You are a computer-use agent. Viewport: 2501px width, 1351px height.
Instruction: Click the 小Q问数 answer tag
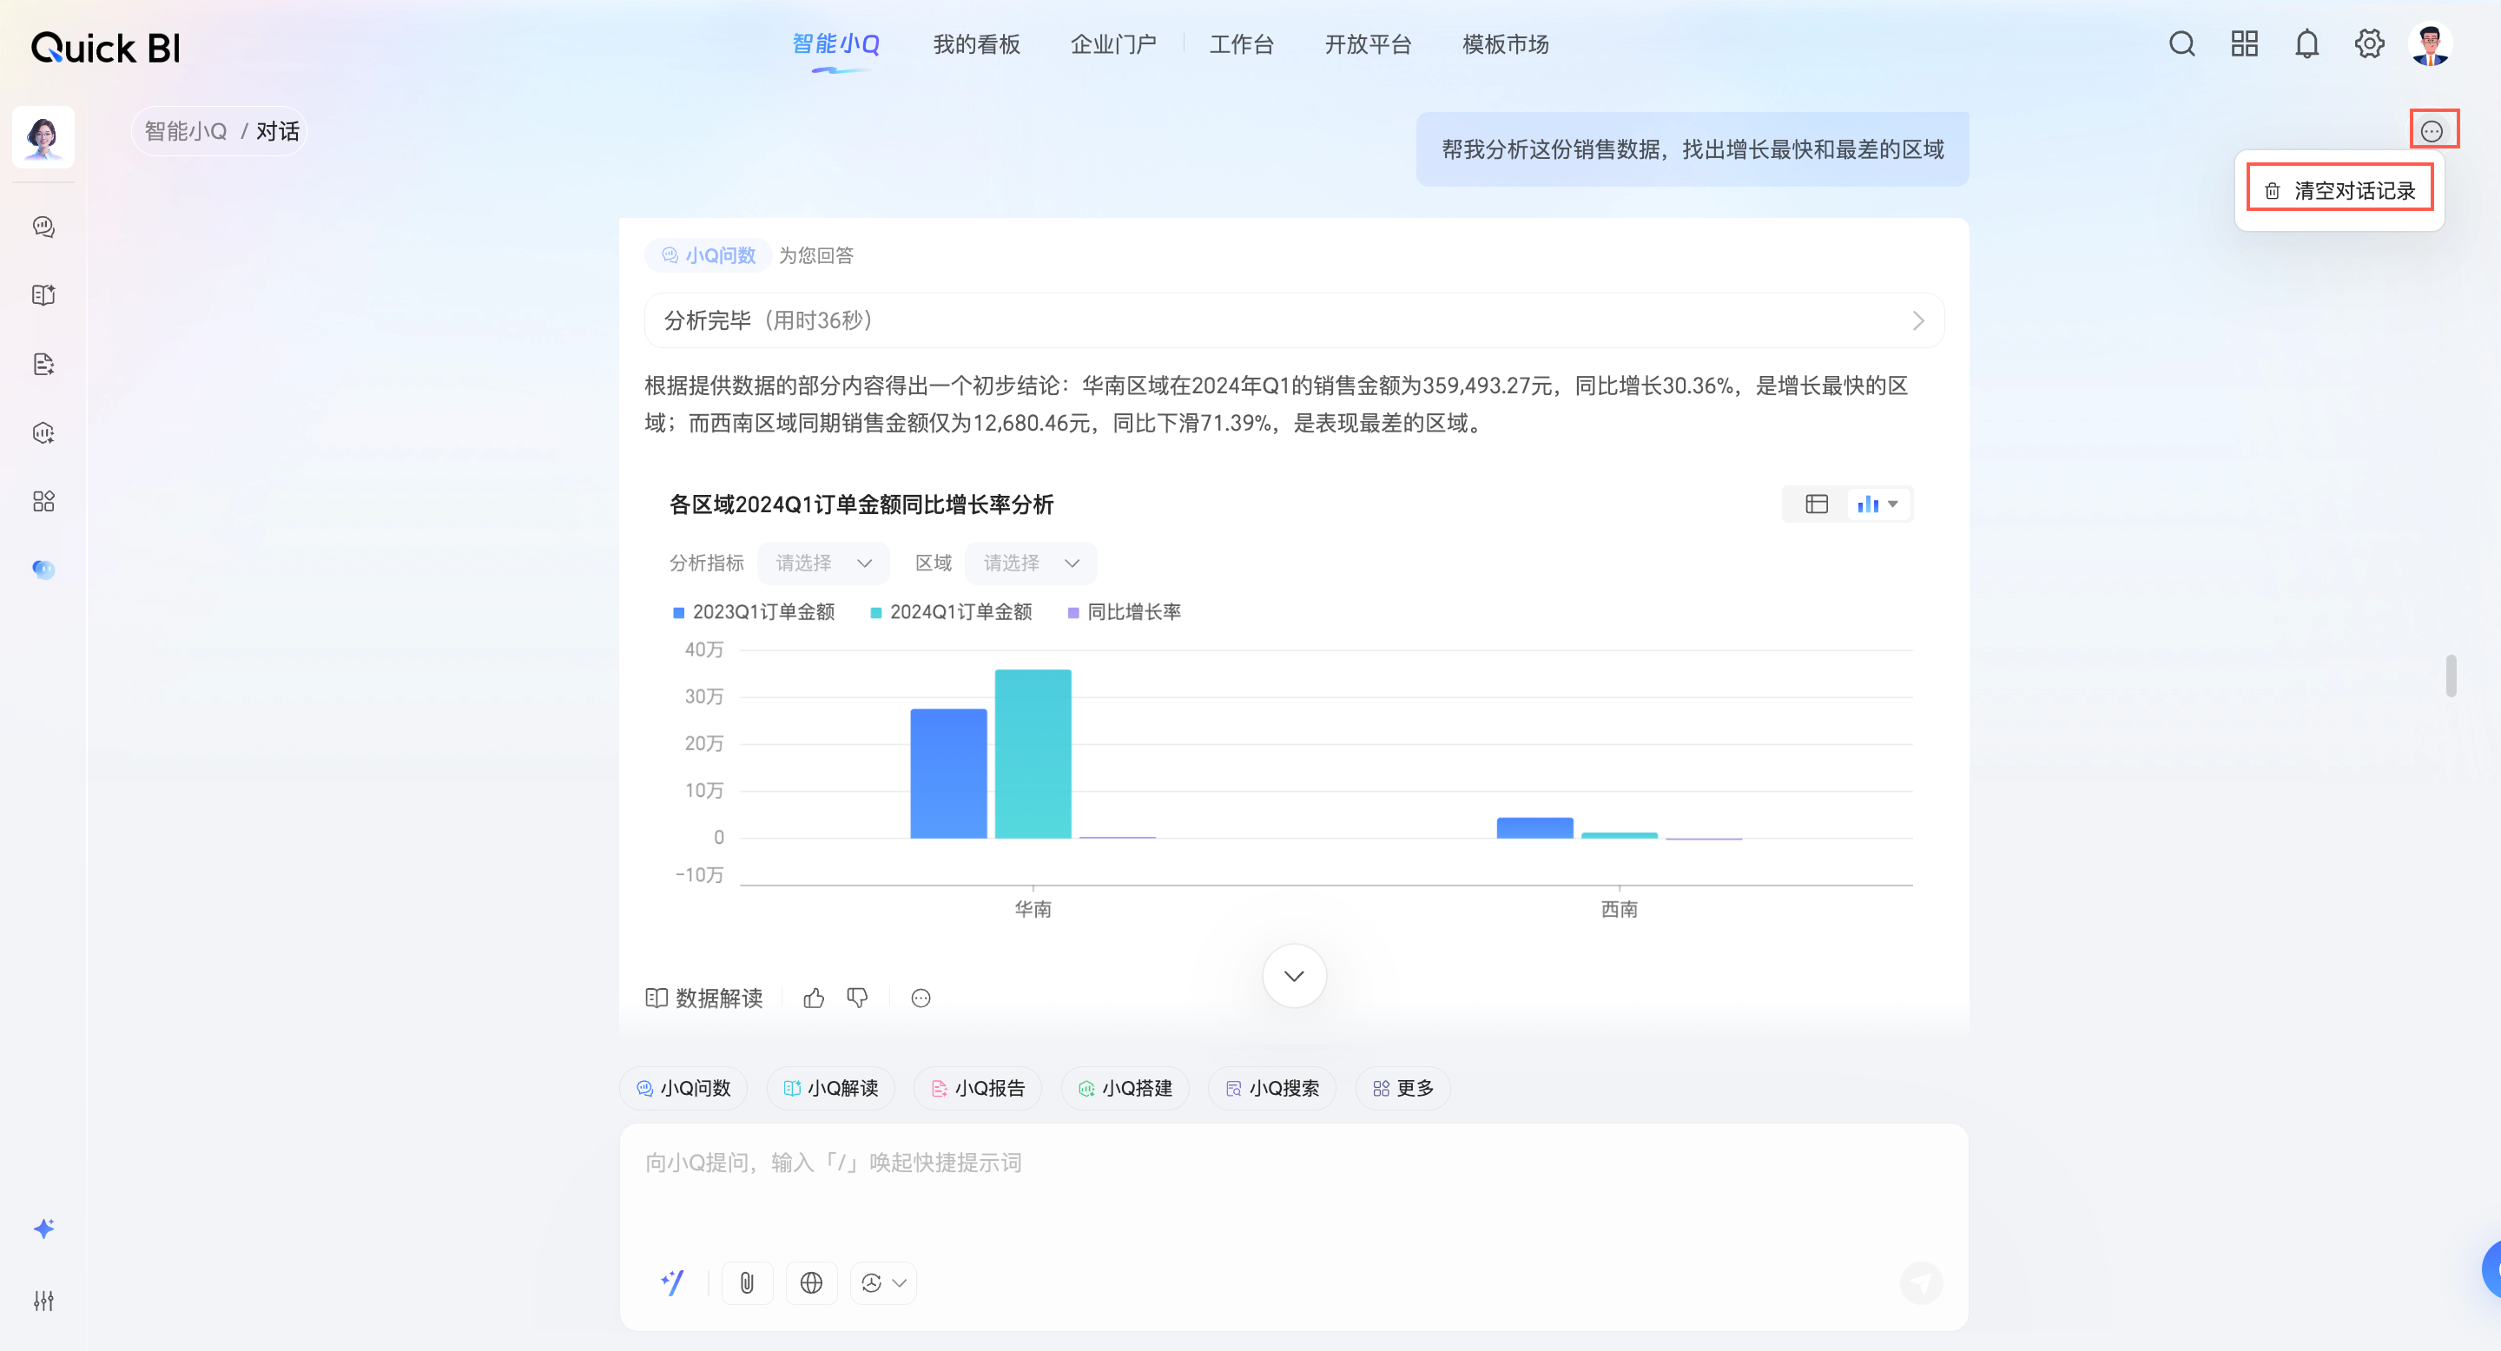point(708,255)
